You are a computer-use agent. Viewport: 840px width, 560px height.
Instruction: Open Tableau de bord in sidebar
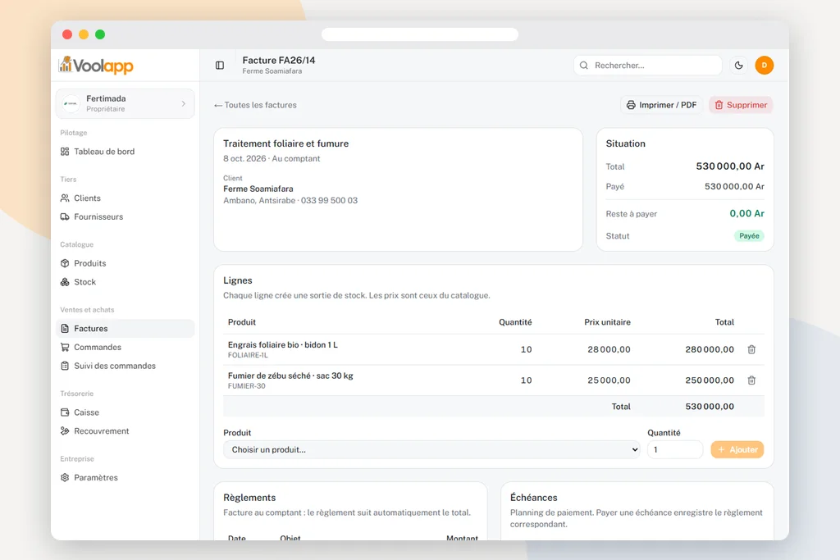[x=125, y=152]
